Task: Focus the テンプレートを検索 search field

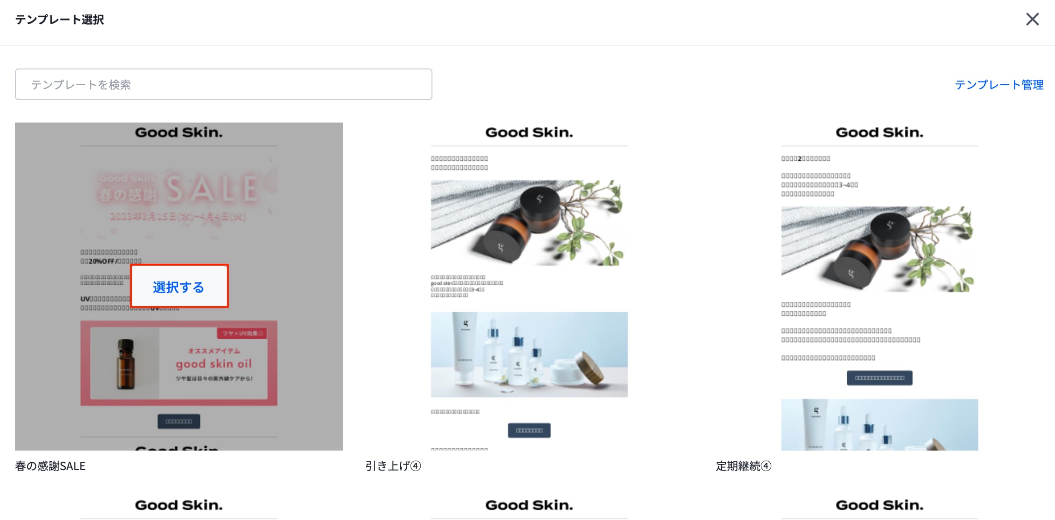Action: coord(224,84)
